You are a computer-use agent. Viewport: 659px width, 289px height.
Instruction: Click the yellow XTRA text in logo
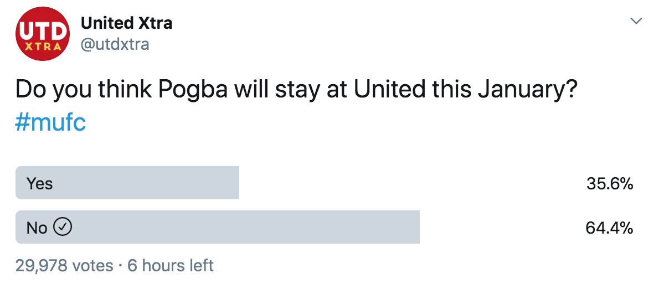point(43,47)
